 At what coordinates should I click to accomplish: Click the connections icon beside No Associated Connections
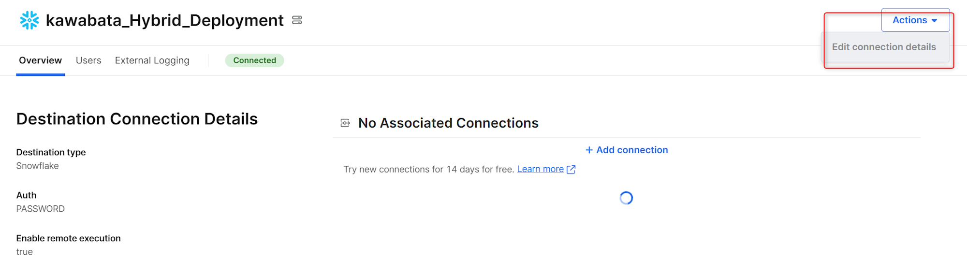point(345,123)
